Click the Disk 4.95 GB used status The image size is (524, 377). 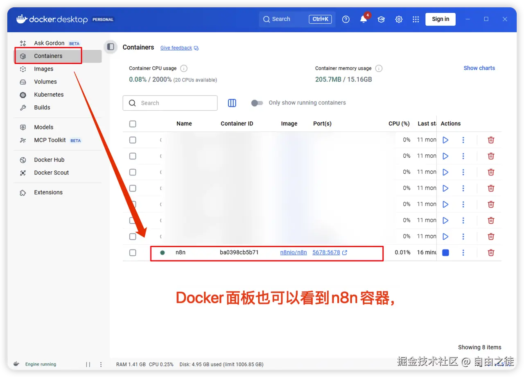pos(221,364)
